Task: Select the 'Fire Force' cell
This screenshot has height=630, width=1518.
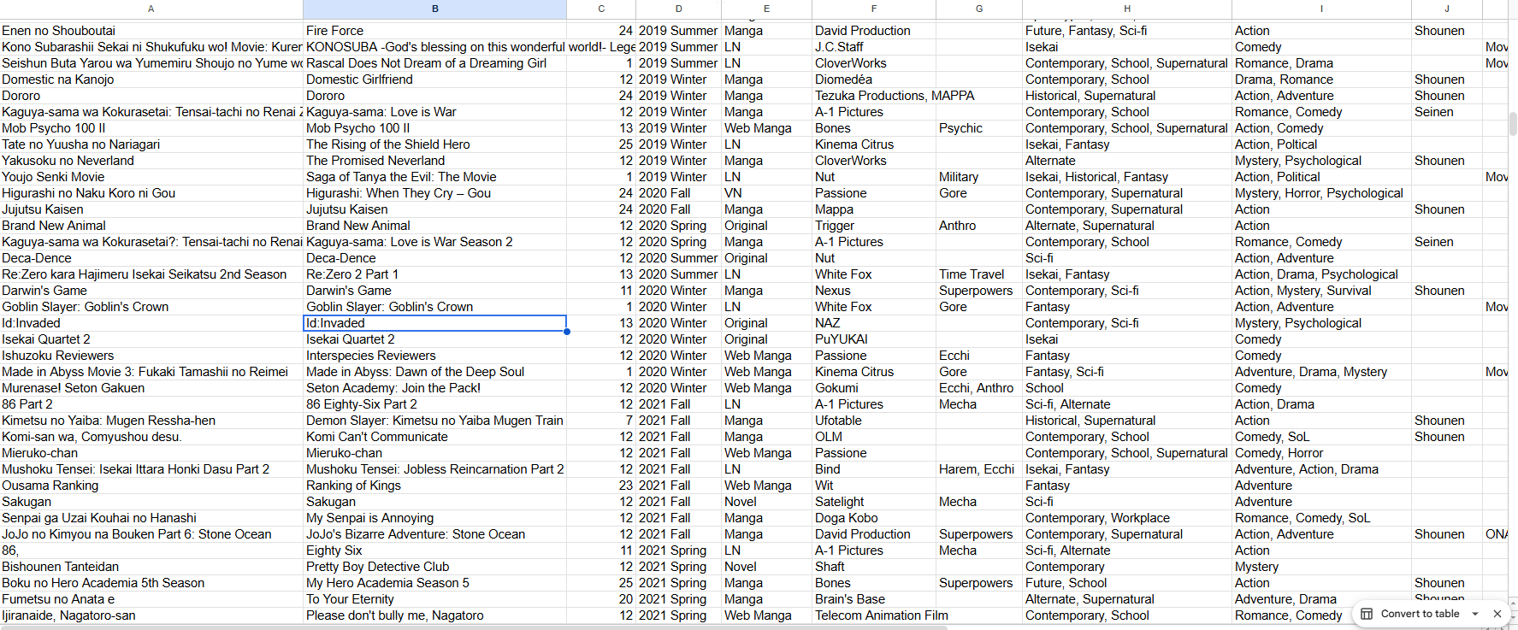Action: [x=434, y=31]
